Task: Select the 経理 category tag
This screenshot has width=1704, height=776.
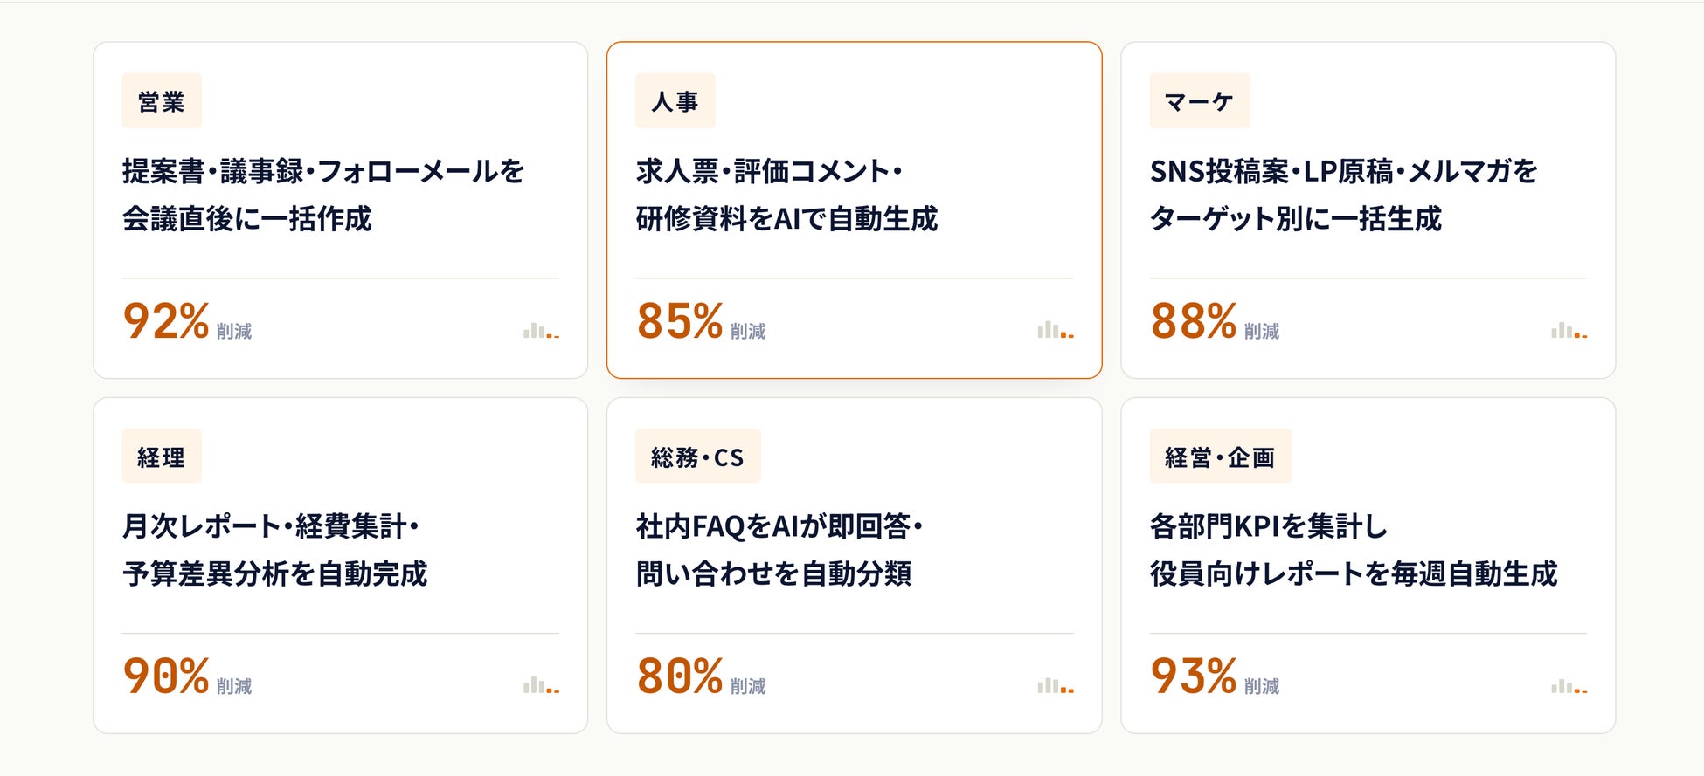Action: click(162, 457)
